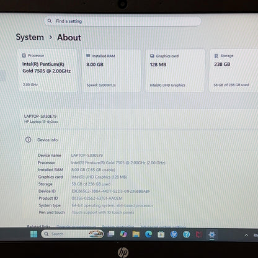The width and height of the screenshot is (258, 258).
Task: Click the '128 MB' graphics value
Action: pos(158,64)
